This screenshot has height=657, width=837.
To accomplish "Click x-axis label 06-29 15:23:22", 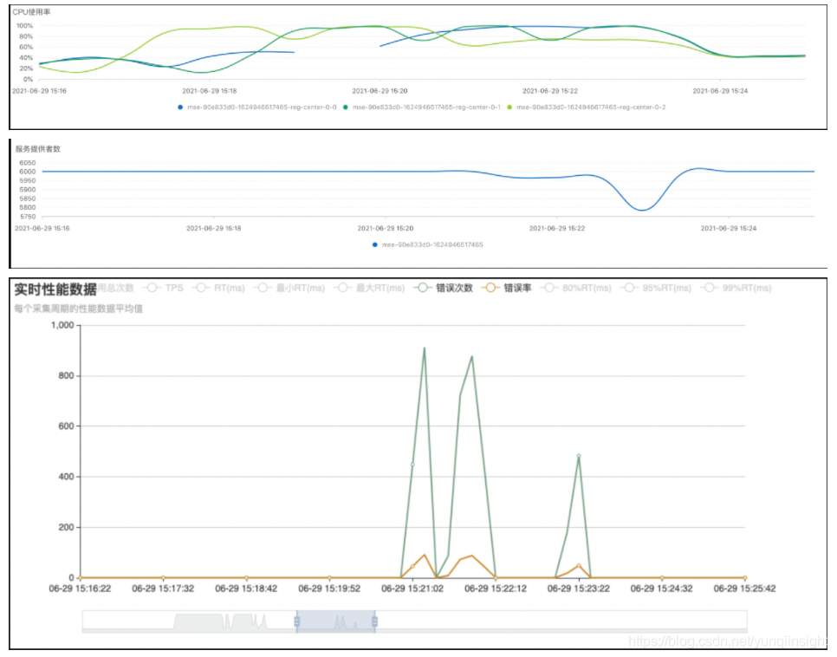I will [x=579, y=589].
